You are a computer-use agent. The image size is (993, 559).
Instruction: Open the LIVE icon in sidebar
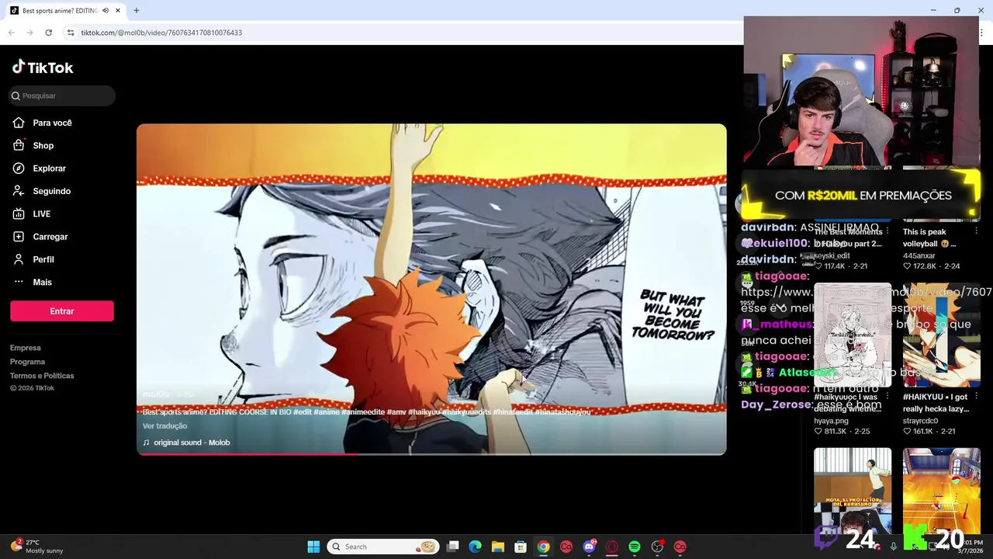point(19,214)
